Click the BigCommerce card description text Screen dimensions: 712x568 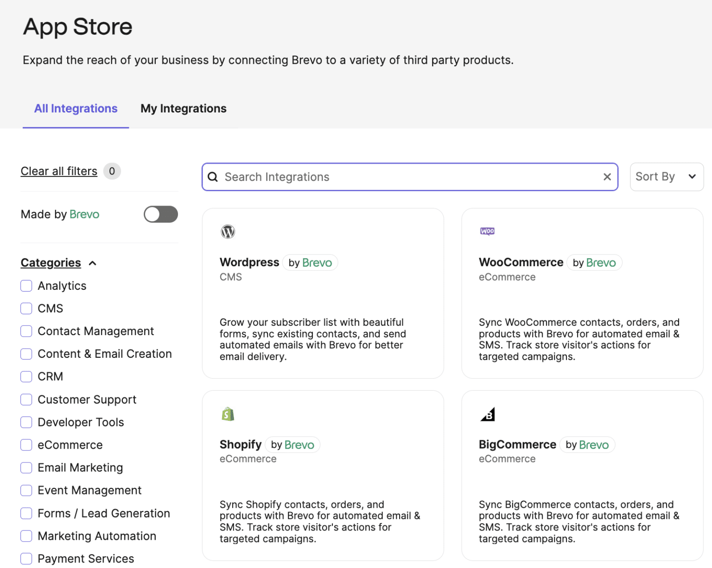point(579,522)
